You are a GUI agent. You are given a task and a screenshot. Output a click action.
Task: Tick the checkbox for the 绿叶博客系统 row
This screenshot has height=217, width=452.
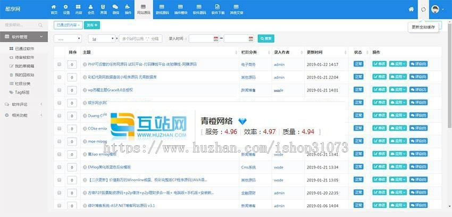point(59,206)
